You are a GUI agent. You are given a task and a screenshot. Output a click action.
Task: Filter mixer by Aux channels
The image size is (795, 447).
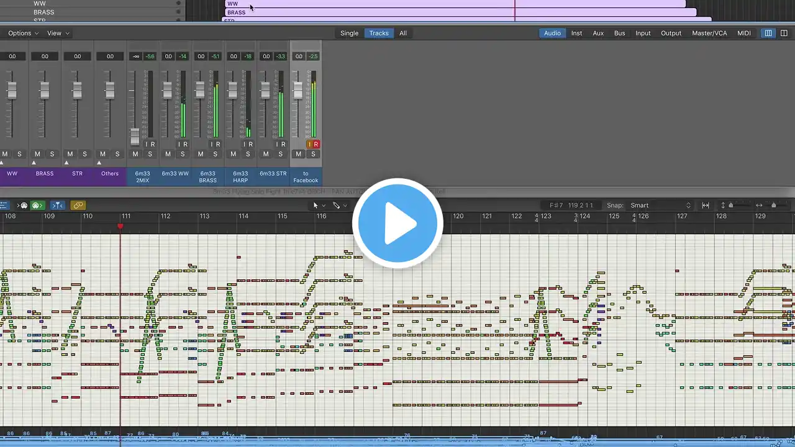pos(598,33)
